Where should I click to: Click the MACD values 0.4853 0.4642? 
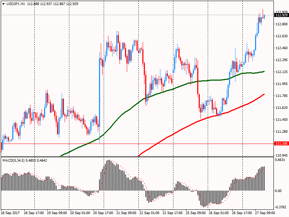tap(36, 161)
